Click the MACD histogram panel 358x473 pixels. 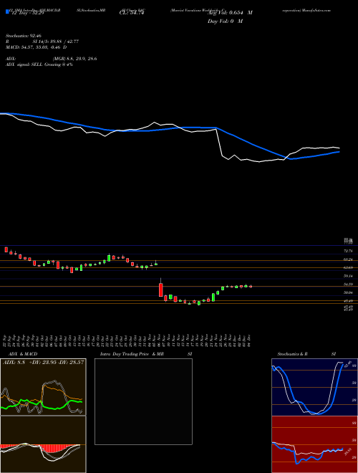[43, 444]
